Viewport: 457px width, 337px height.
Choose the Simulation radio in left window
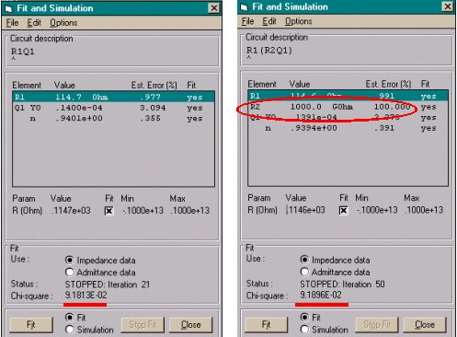70,330
